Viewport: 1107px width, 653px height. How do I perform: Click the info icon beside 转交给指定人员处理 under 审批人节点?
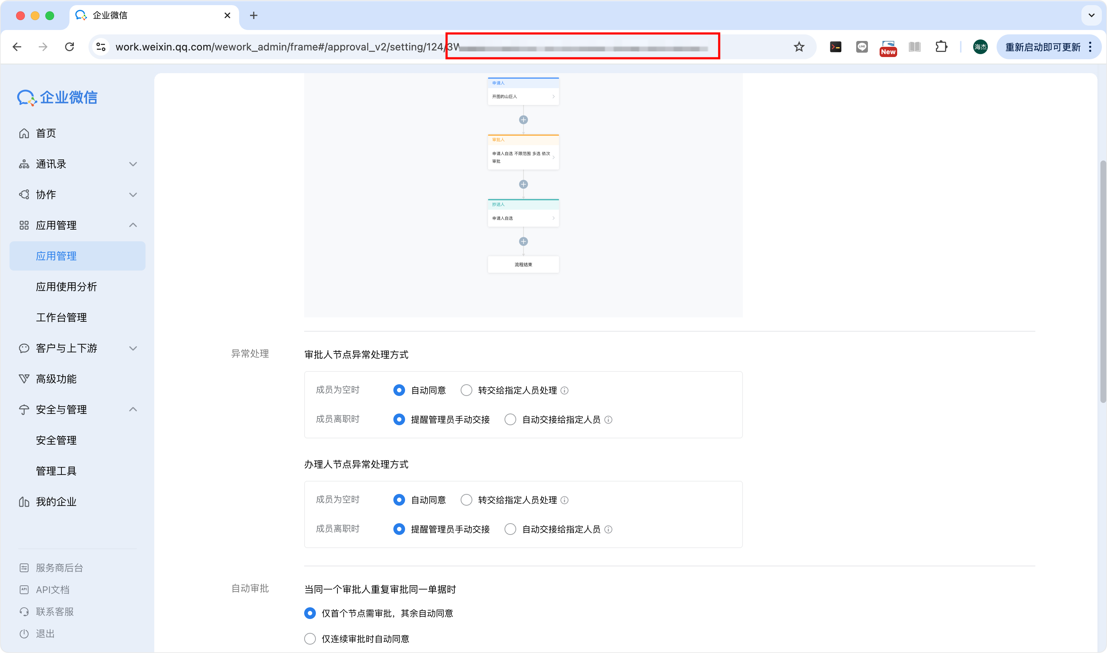point(565,391)
